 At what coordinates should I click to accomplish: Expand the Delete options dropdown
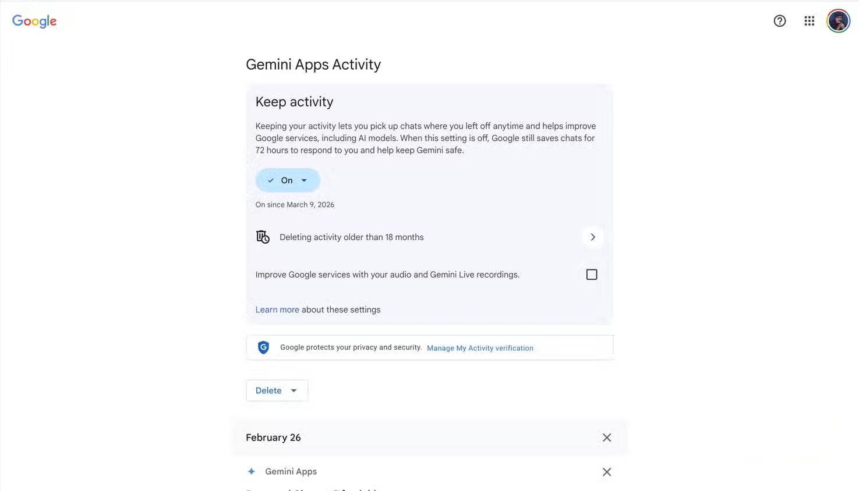coord(294,390)
